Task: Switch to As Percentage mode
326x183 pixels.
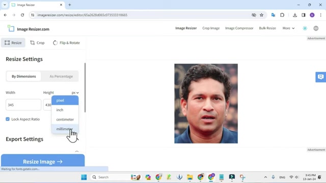Action: pyautogui.click(x=61, y=76)
